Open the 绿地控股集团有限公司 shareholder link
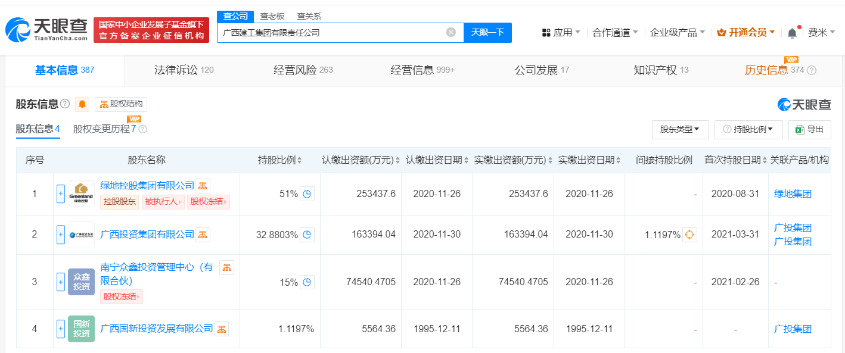This screenshot has width=845, height=353. 147,186
